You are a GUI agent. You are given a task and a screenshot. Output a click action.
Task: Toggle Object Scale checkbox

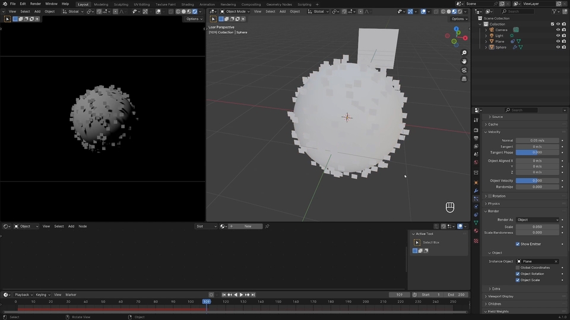518,280
